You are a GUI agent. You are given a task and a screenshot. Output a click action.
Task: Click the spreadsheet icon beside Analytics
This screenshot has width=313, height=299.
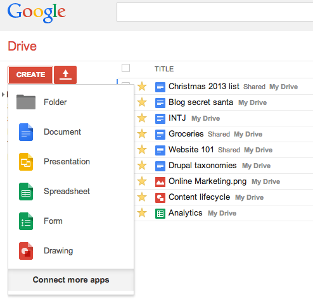click(x=160, y=213)
